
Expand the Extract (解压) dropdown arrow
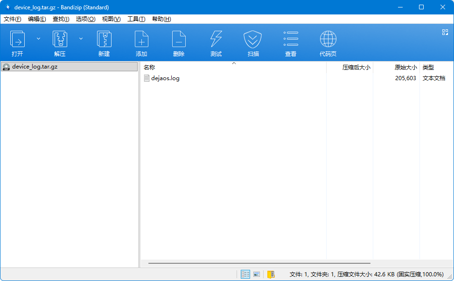81,39
